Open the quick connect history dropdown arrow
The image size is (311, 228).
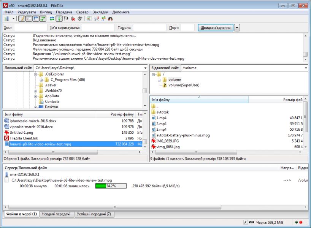pyautogui.click(x=237, y=27)
